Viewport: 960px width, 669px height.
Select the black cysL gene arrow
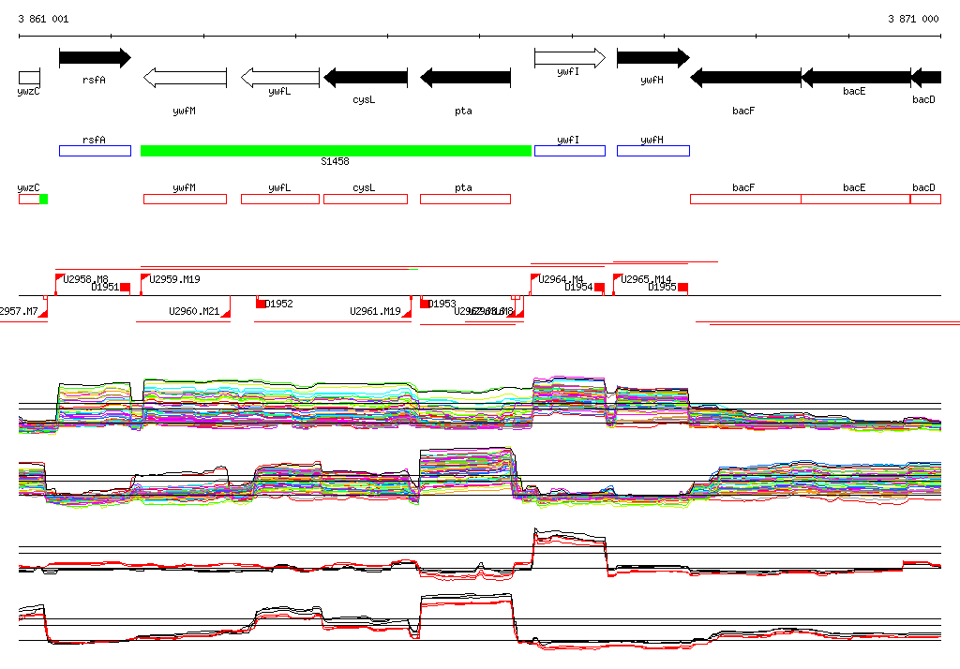(365, 78)
